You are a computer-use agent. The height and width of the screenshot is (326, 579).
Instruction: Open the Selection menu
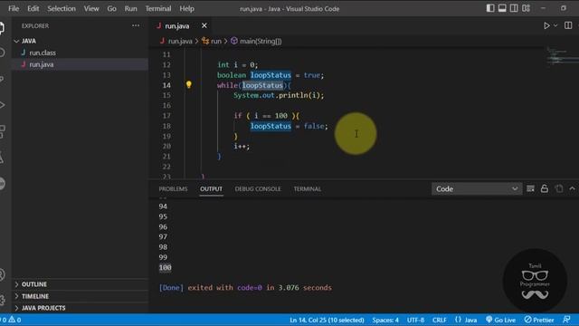[x=62, y=8]
